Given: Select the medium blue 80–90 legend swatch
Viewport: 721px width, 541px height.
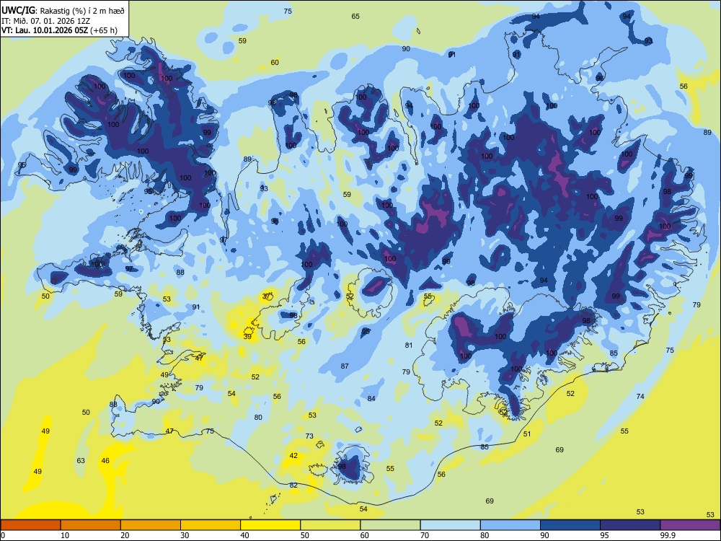Looking at the screenshot, I should (x=510, y=525).
